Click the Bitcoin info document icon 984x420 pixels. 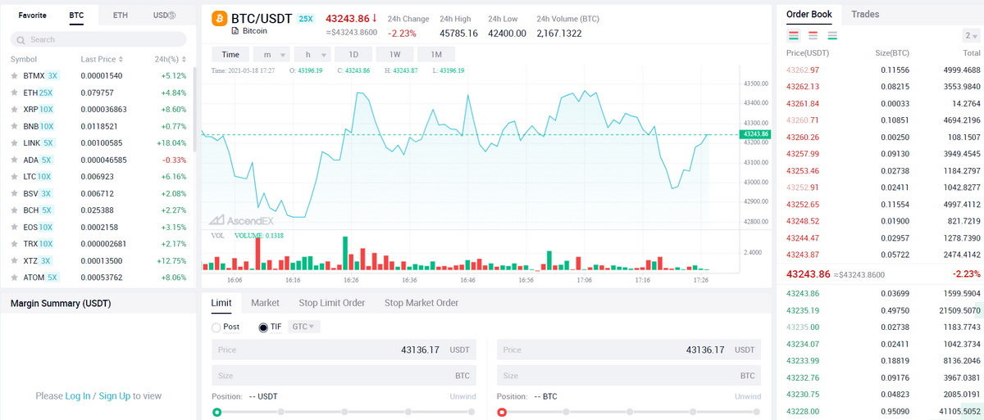[x=235, y=31]
